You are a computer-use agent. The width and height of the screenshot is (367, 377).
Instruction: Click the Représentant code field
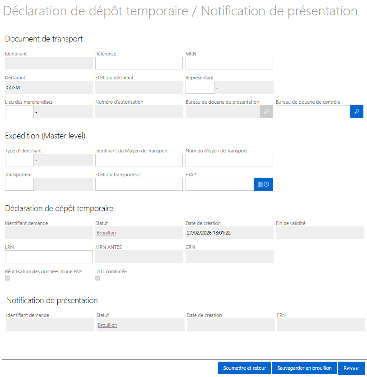click(x=200, y=87)
